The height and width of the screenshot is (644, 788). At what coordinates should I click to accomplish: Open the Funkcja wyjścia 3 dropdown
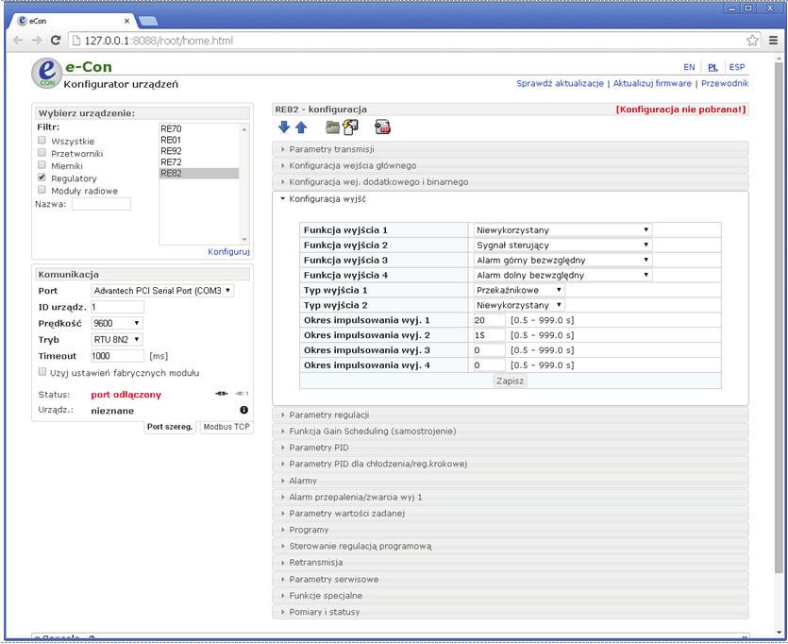coord(562,260)
